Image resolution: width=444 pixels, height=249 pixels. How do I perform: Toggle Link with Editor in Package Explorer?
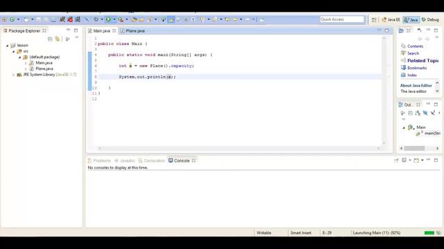pos(58,39)
